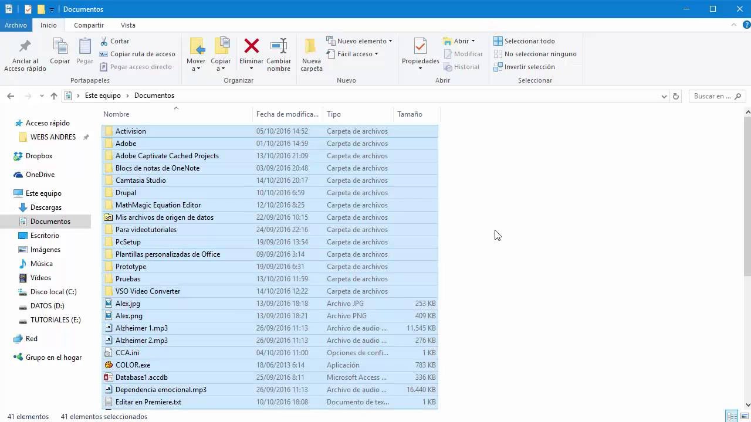Click No seleccionar ninguno
Screen dimensions: 751x422
pyautogui.click(x=535, y=54)
